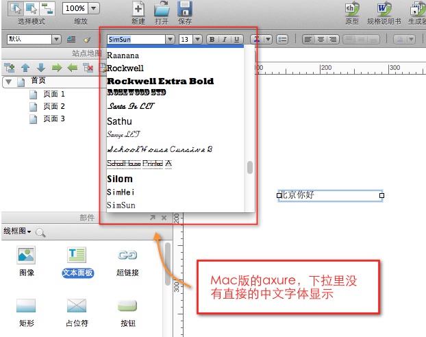426x337 pixels.
Task: Toggle italic text formatting
Action: (x=224, y=40)
